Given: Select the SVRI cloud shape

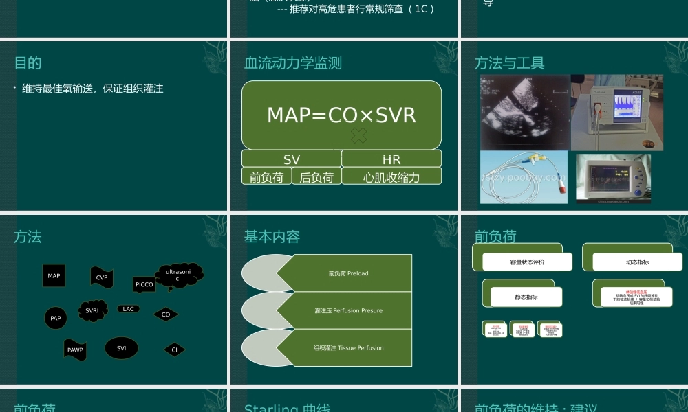Looking at the screenshot, I should (92, 310).
